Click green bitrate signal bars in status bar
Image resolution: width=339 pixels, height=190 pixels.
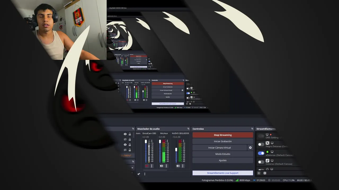click(237, 180)
